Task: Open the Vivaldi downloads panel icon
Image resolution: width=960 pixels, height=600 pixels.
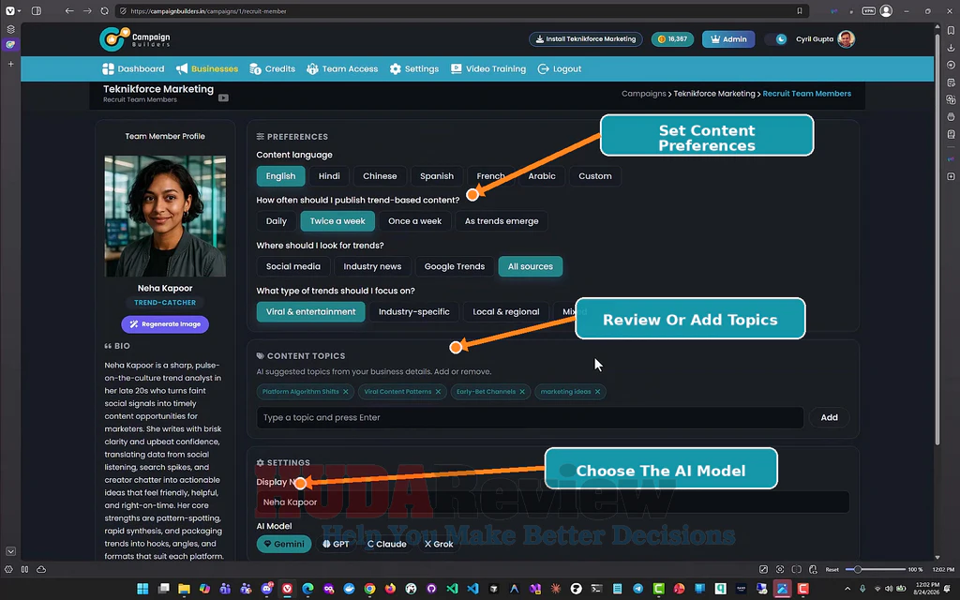Action: pyautogui.click(x=951, y=47)
